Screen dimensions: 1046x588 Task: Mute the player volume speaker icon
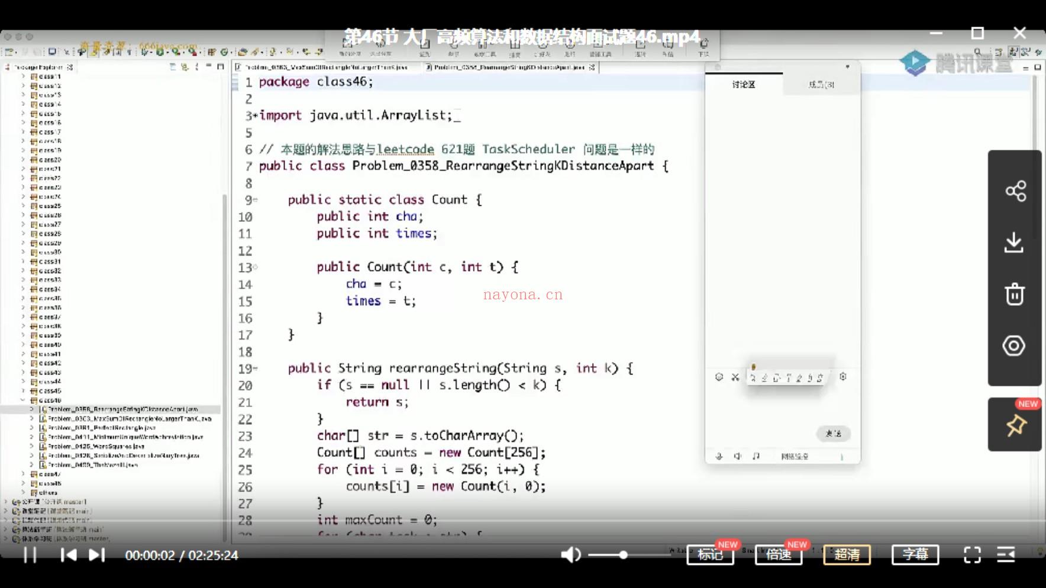pos(570,555)
